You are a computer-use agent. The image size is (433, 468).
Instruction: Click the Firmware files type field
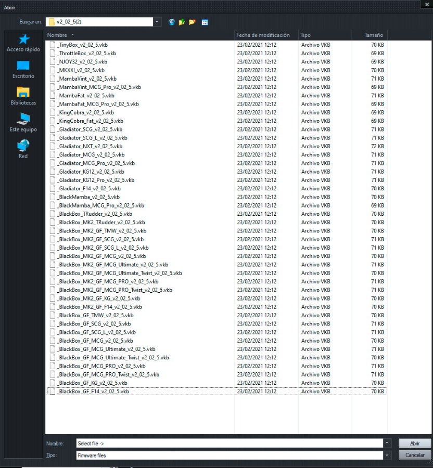230,455
